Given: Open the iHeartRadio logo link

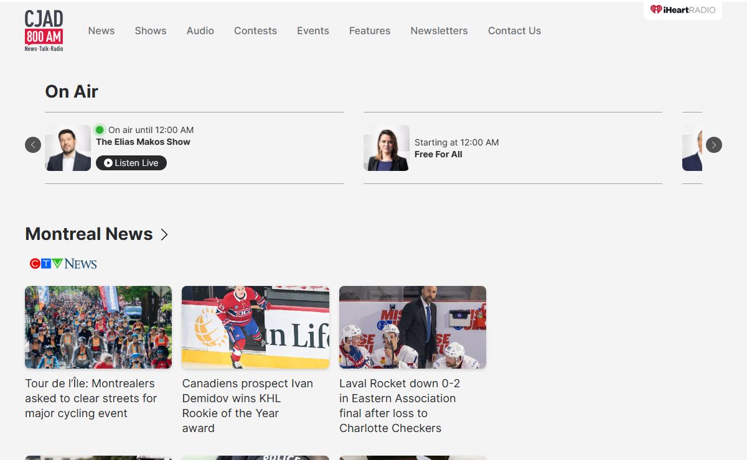Looking at the screenshot, I should (683, 10).
